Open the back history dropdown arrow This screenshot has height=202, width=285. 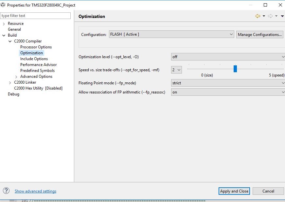(264, 16)
